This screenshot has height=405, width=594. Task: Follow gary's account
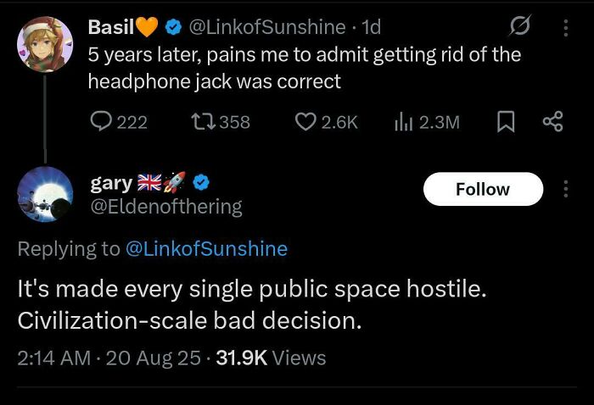[x=482, y=189]
